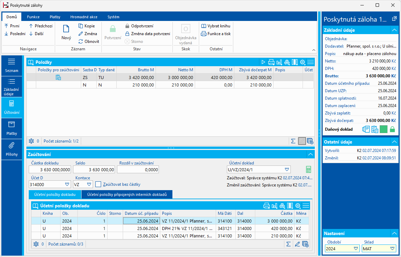Open the Platby sidebar section
The height and width of the screenshot is (257, 401).
[x=11, y=128]
